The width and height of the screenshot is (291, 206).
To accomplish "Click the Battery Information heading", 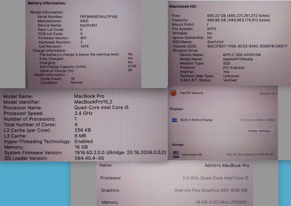I will coord(47,3).
